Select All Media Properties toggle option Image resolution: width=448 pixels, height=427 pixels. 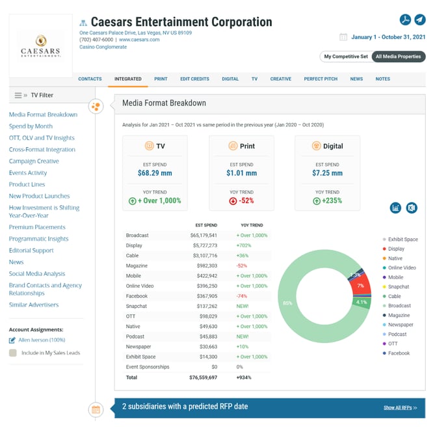[399, 57]
